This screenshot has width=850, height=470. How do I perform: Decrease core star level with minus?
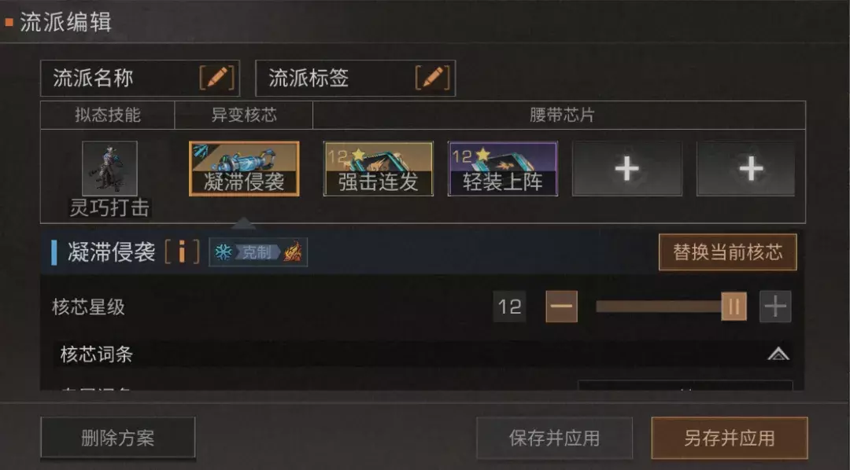[x=562, y=307]
